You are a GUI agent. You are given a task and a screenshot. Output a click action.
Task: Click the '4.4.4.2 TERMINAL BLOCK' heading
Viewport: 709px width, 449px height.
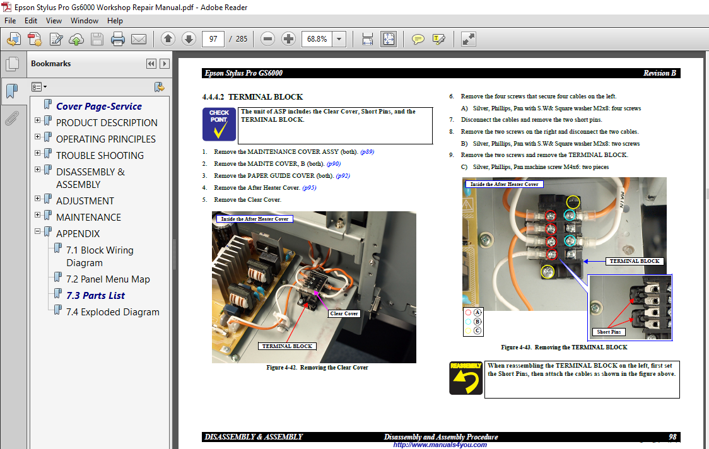tap(253, 97)
